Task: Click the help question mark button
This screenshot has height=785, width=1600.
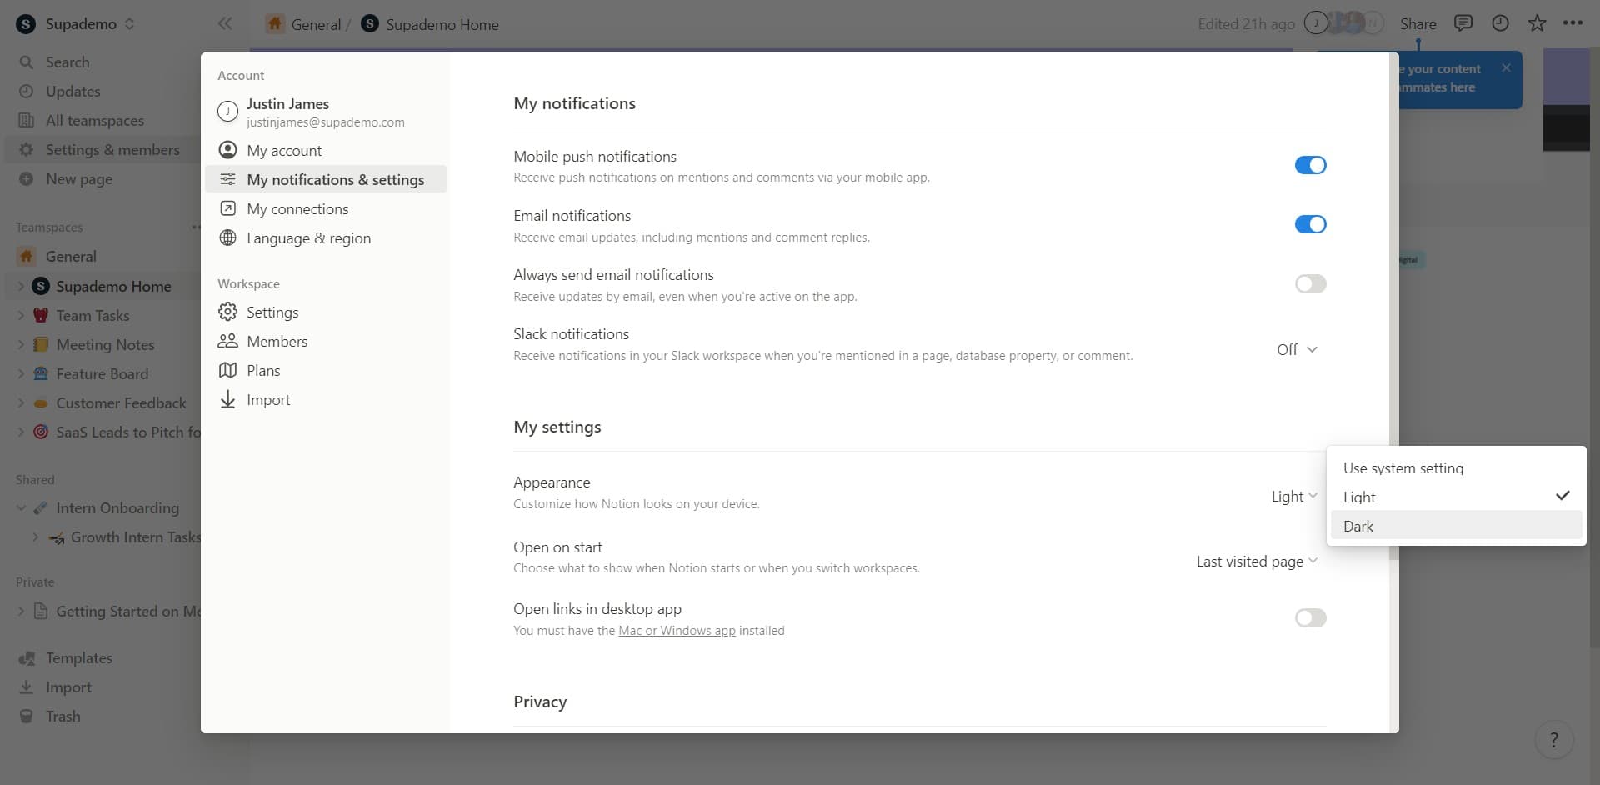Action: 1553,740
